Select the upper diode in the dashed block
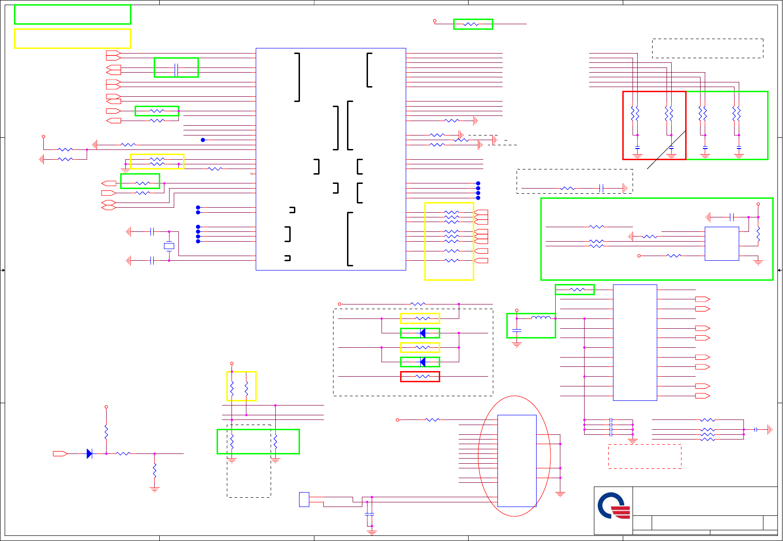This screenshot has width=783, height=541. (422, 333)
